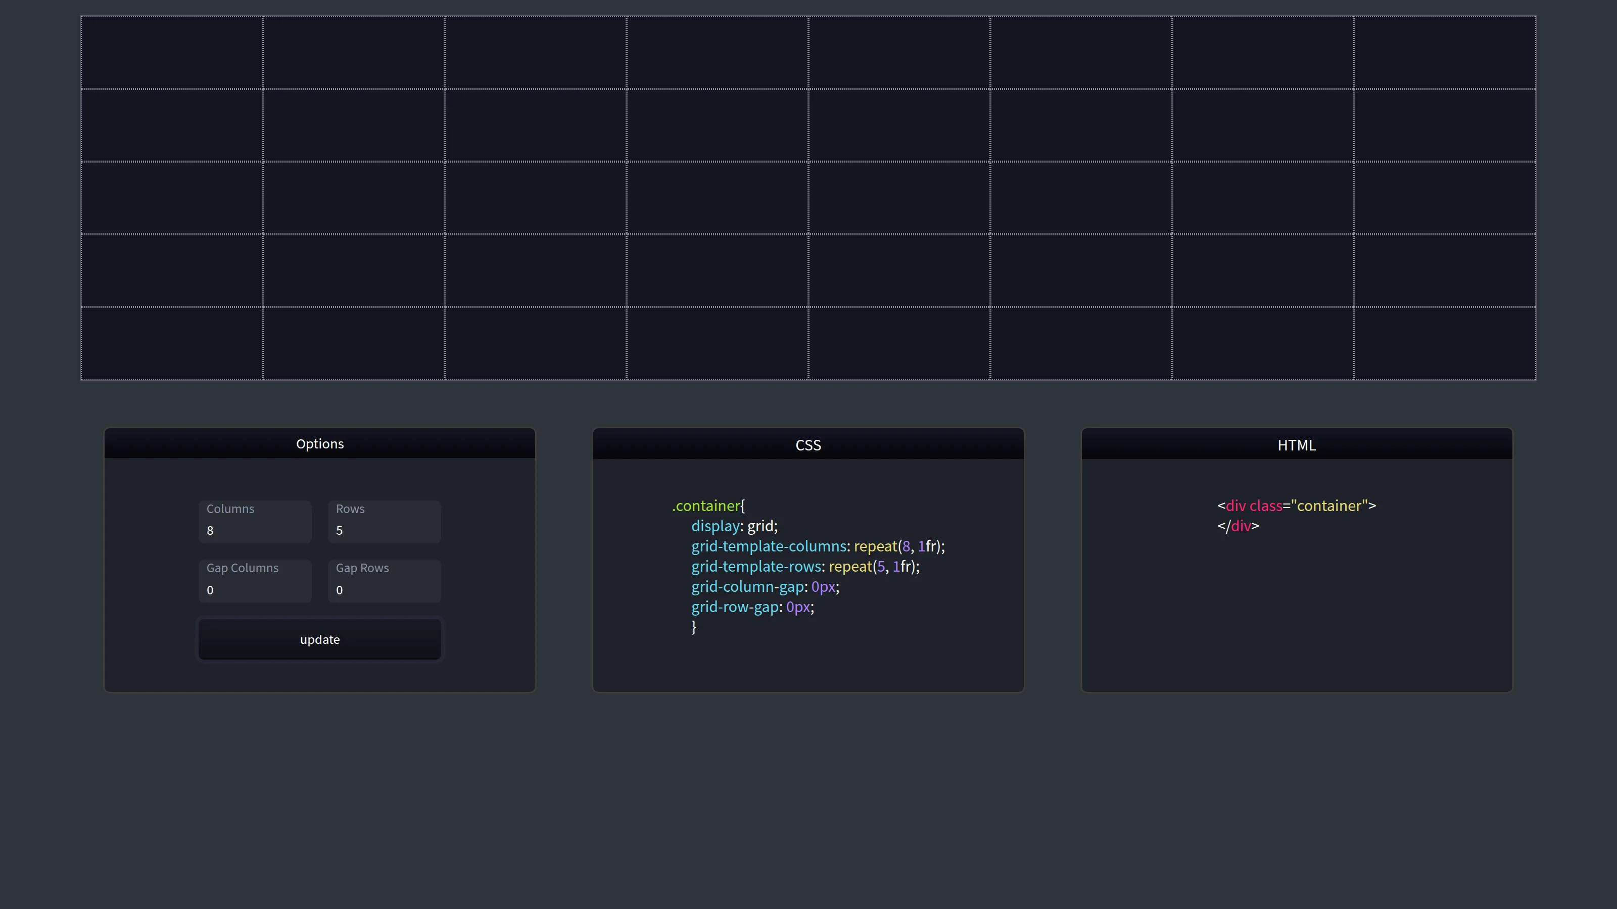The height and width of the screenshot is (909, 1617).
Task: Click the HTML panel header
Action: [x=1296, y=444]
